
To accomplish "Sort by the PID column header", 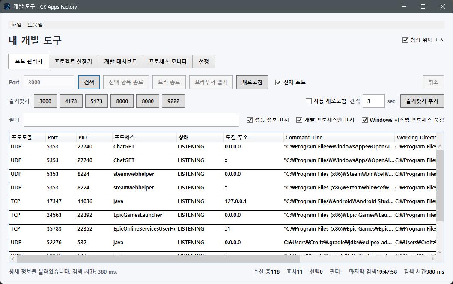I will [94, 137].
